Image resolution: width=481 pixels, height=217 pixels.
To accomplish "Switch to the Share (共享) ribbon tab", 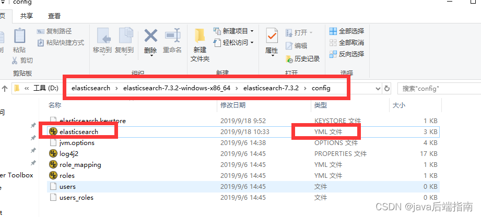I will [27, 16].
